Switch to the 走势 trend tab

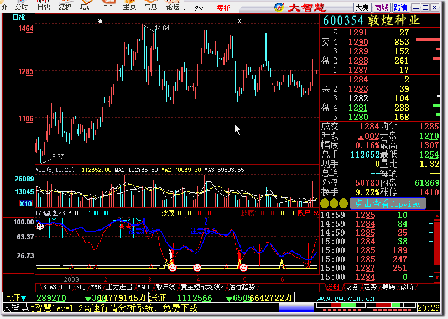pos(370,287)
